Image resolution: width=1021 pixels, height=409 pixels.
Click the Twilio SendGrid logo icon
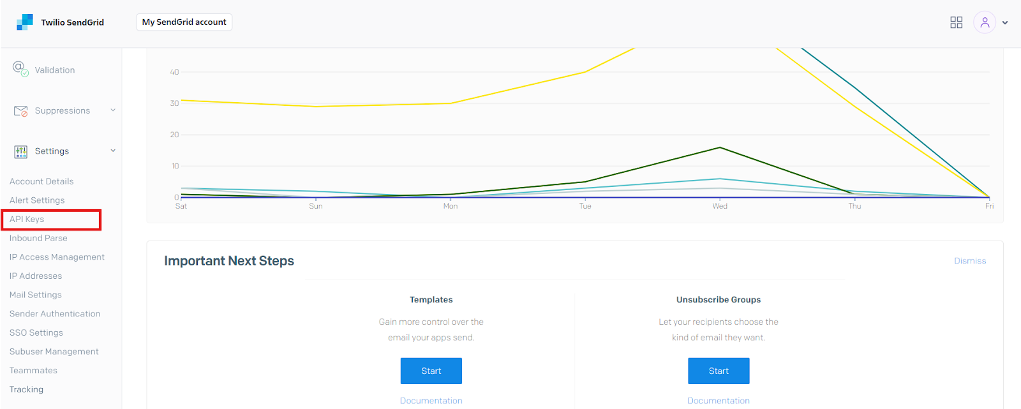[25, 22]
